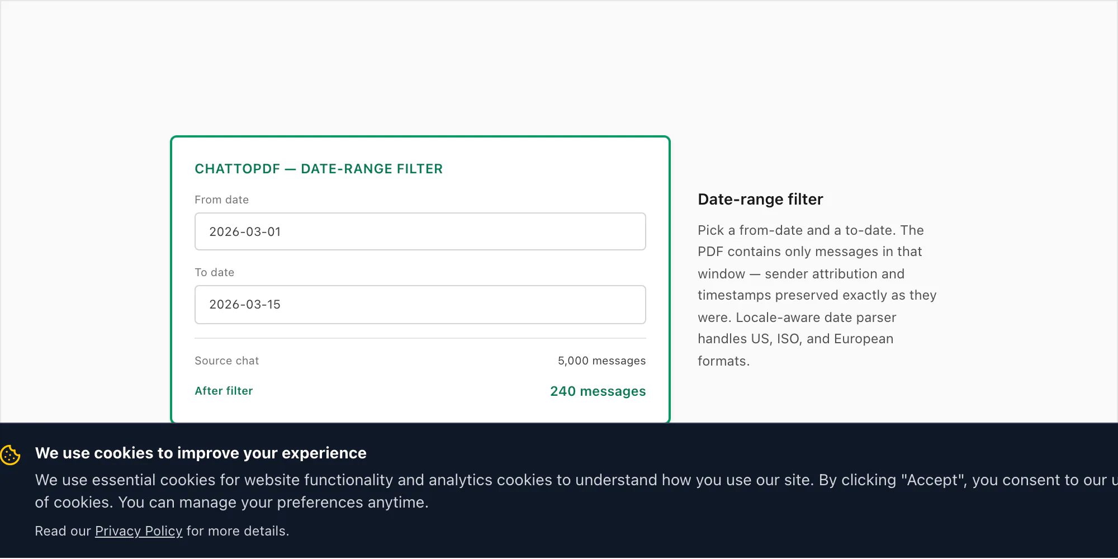Click the cookie icon in the banner

(x=10, y=455)
